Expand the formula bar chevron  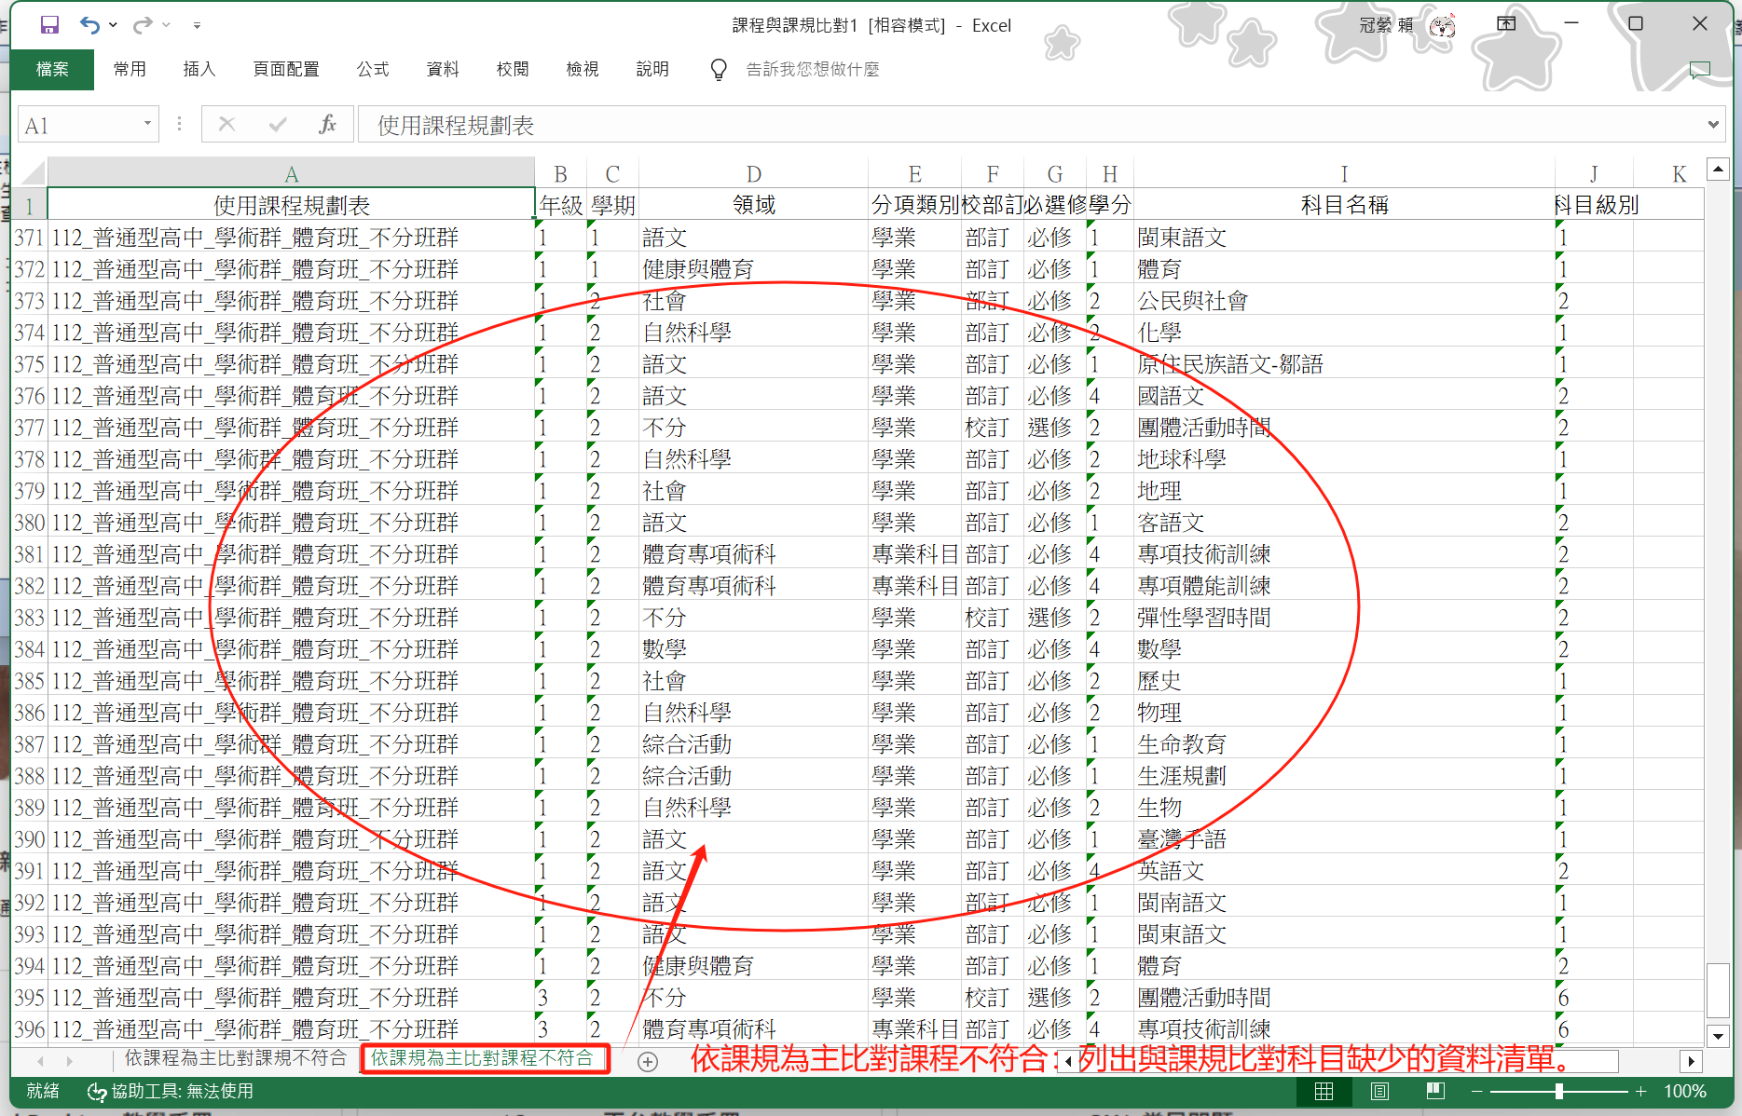click(x=1713, y=124)
